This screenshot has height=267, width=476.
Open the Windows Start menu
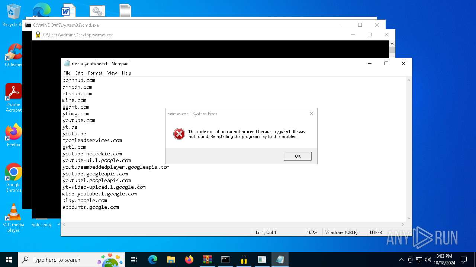pos(9,260)
